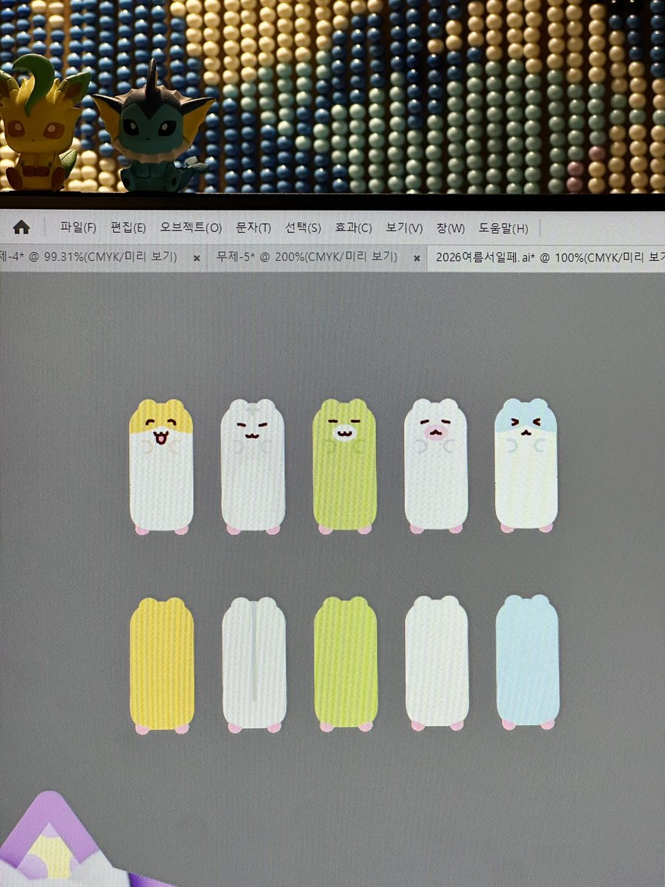665x887 pixels.
Task: Open the 편집(E) menu
Action: [128, 228]
